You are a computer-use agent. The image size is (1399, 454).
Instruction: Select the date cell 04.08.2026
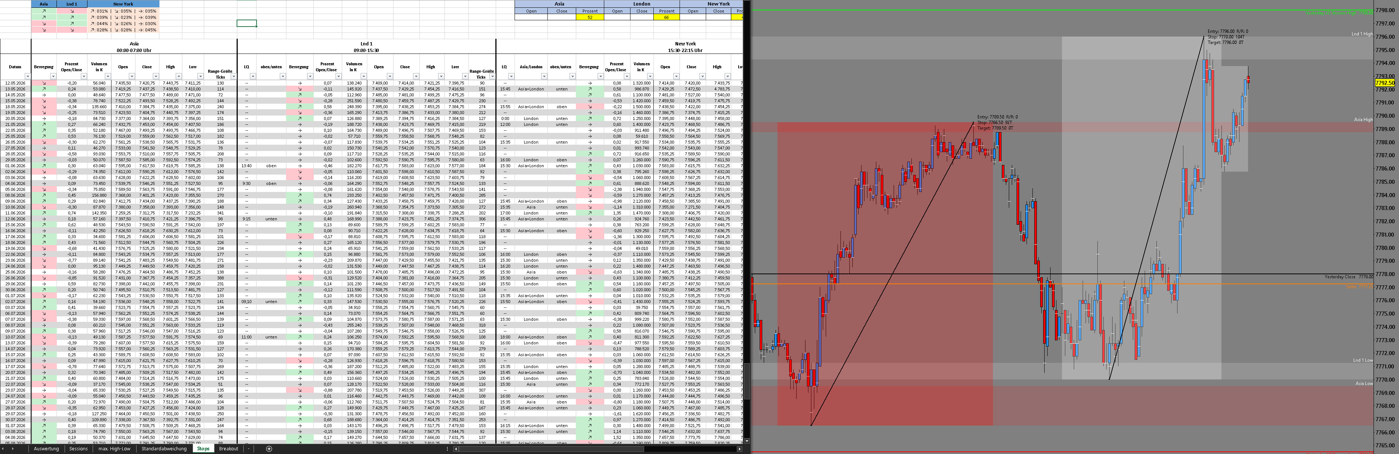(15, 437)
